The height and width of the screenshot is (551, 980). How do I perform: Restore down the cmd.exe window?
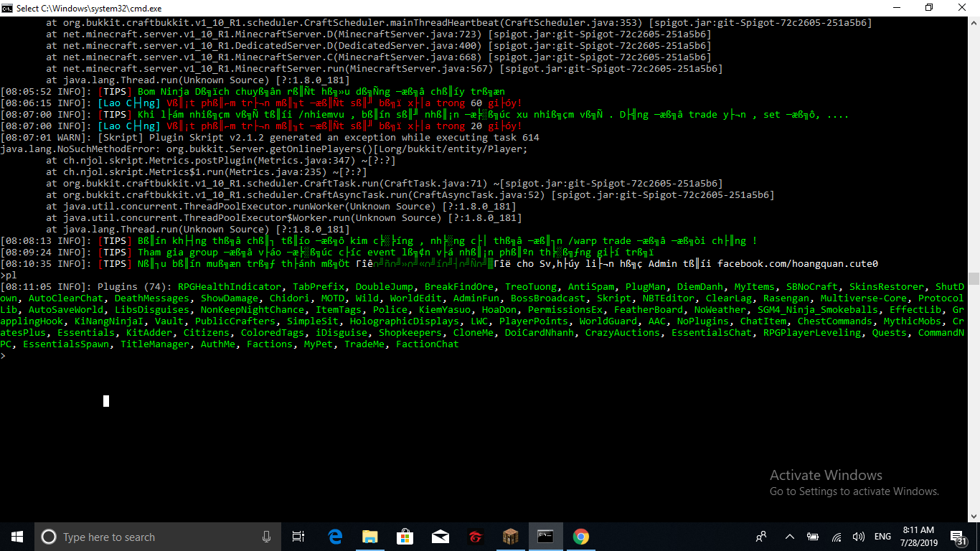click(x=928, y=8)
